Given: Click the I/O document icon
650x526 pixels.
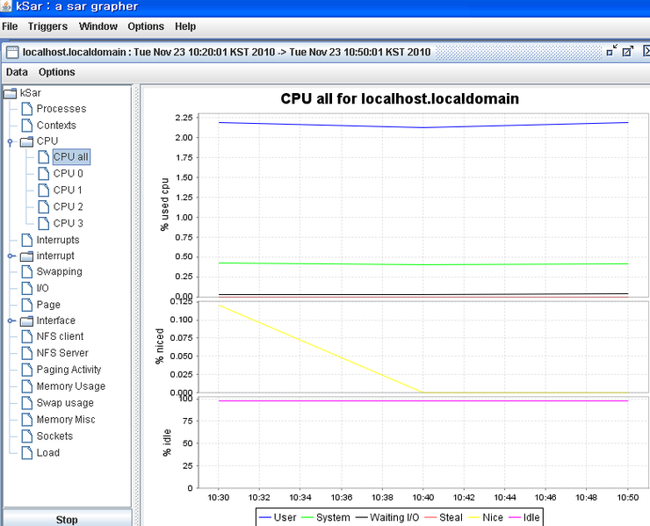Looking at the screenshot, I should (27, 288).
